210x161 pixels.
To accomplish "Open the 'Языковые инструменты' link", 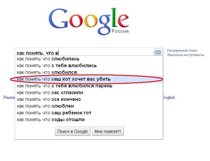I will pos(185,55).
